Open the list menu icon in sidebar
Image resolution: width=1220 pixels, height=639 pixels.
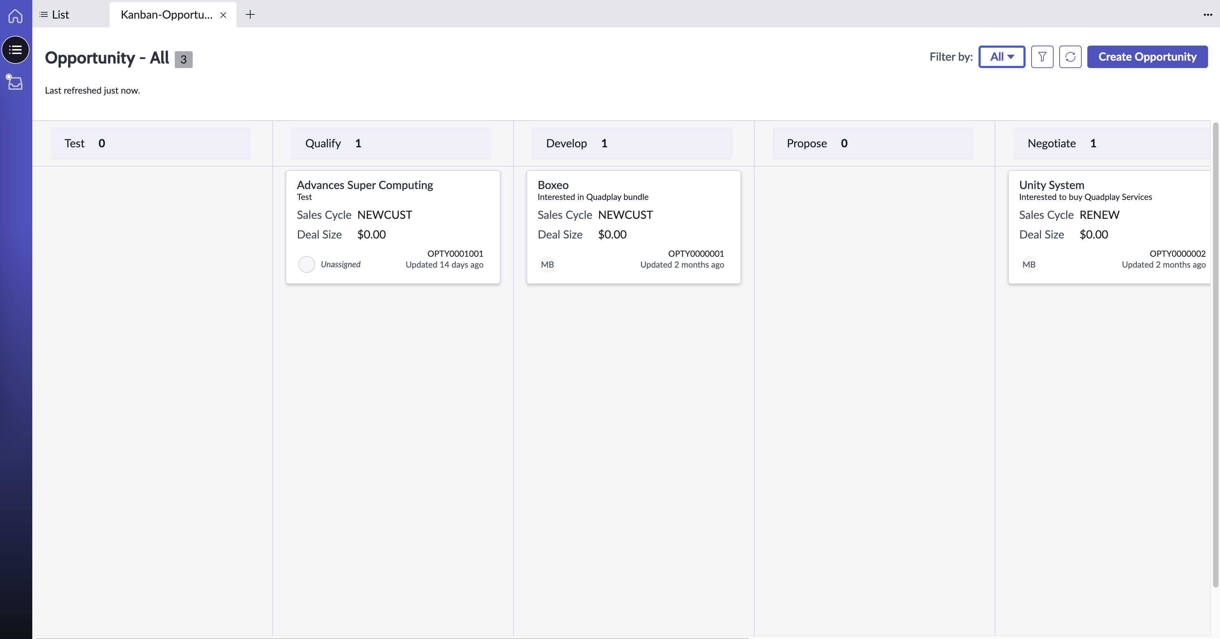tap(16, 50)
